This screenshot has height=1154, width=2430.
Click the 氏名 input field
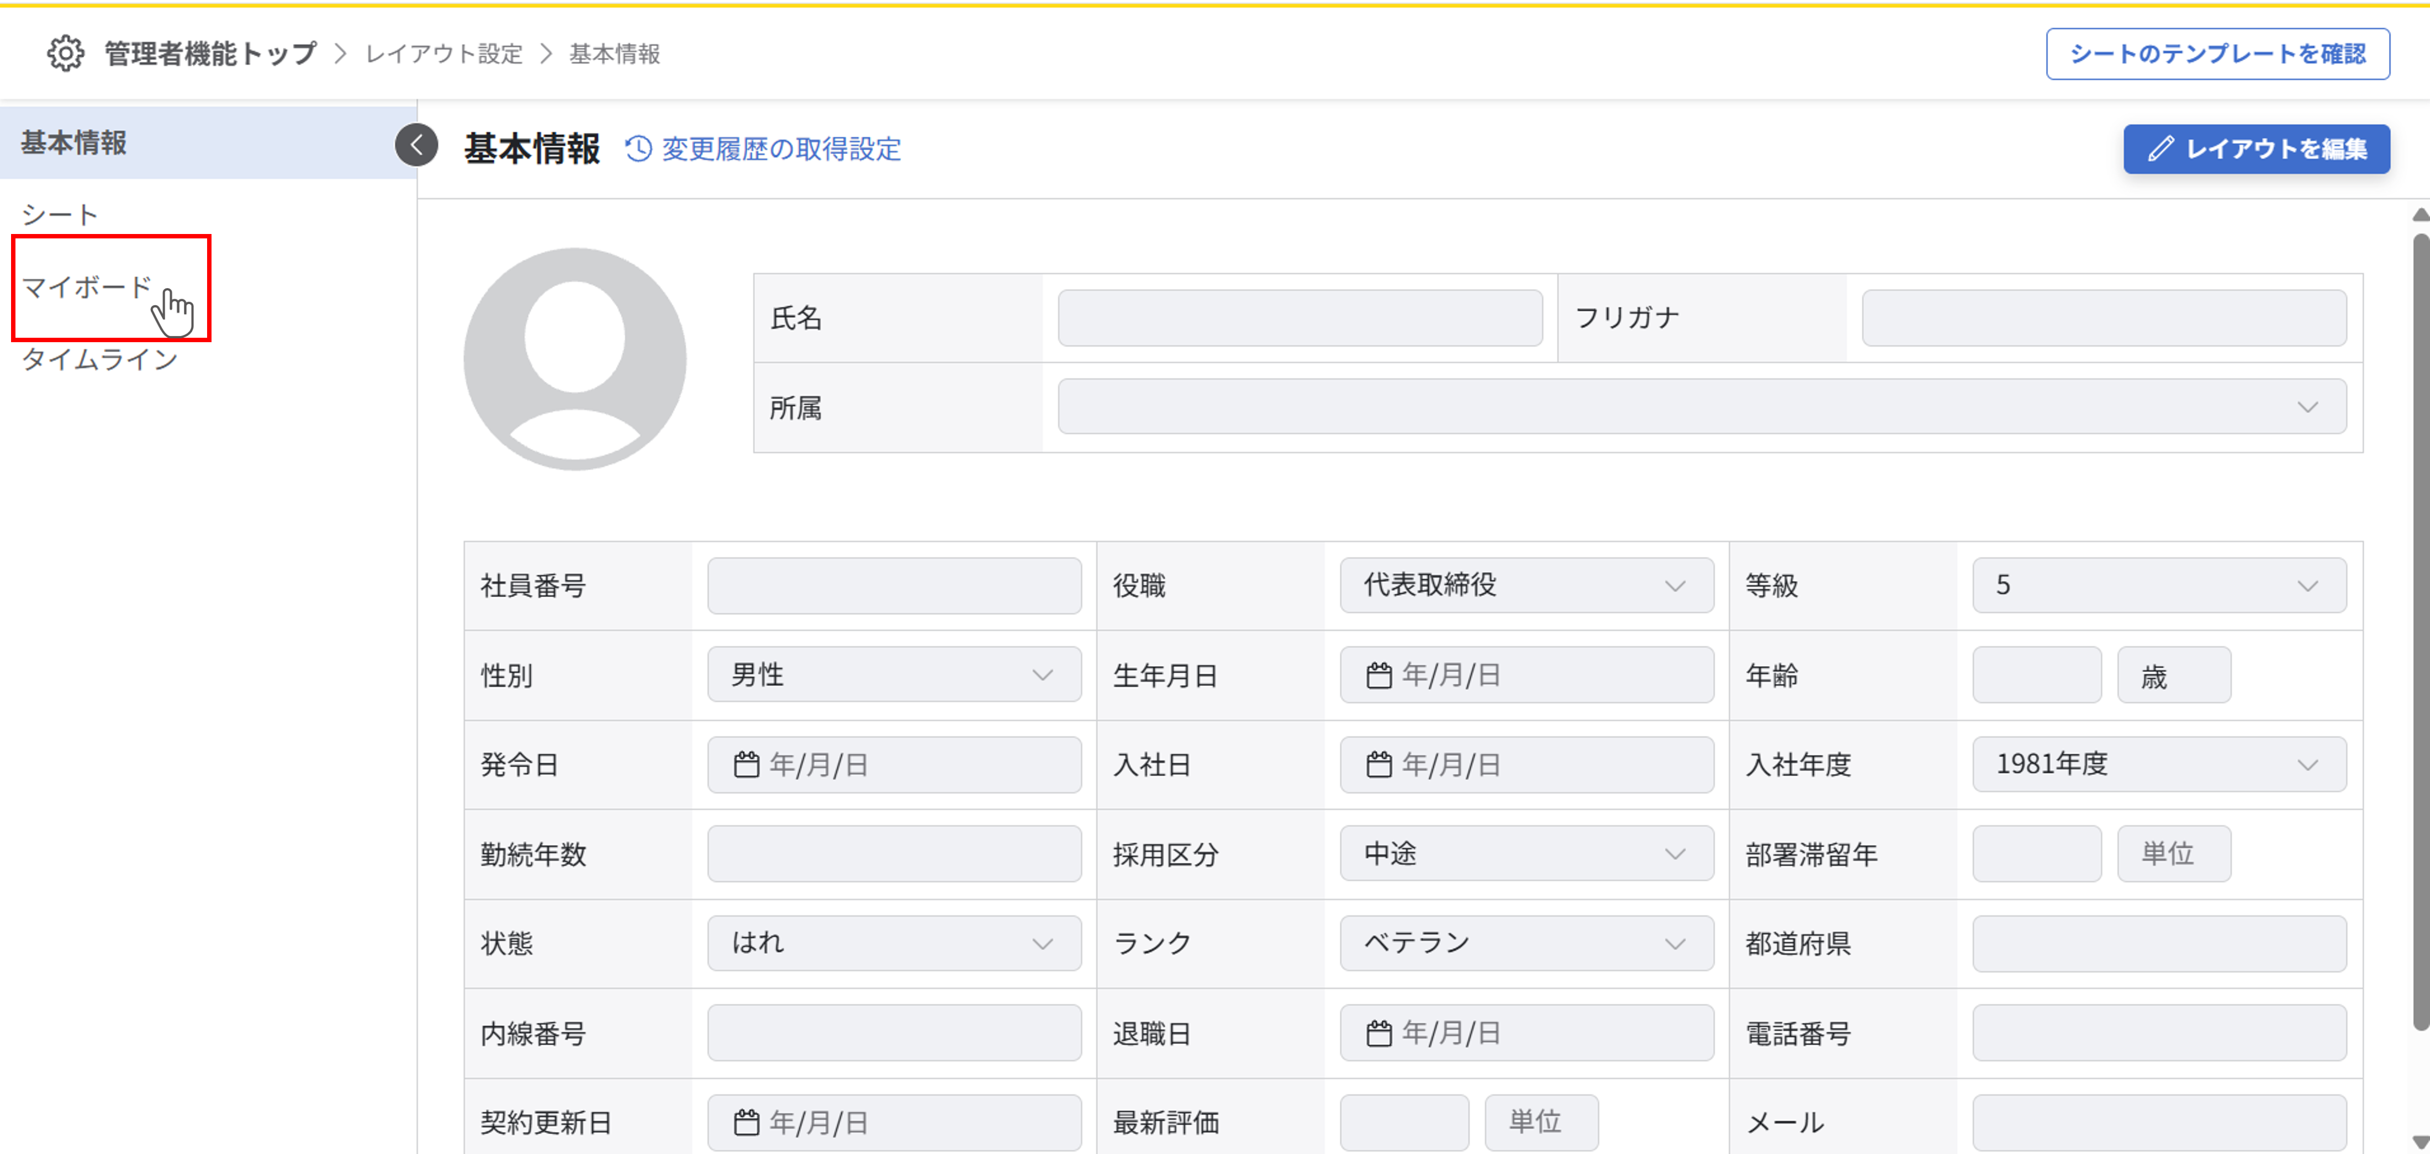1300,318
